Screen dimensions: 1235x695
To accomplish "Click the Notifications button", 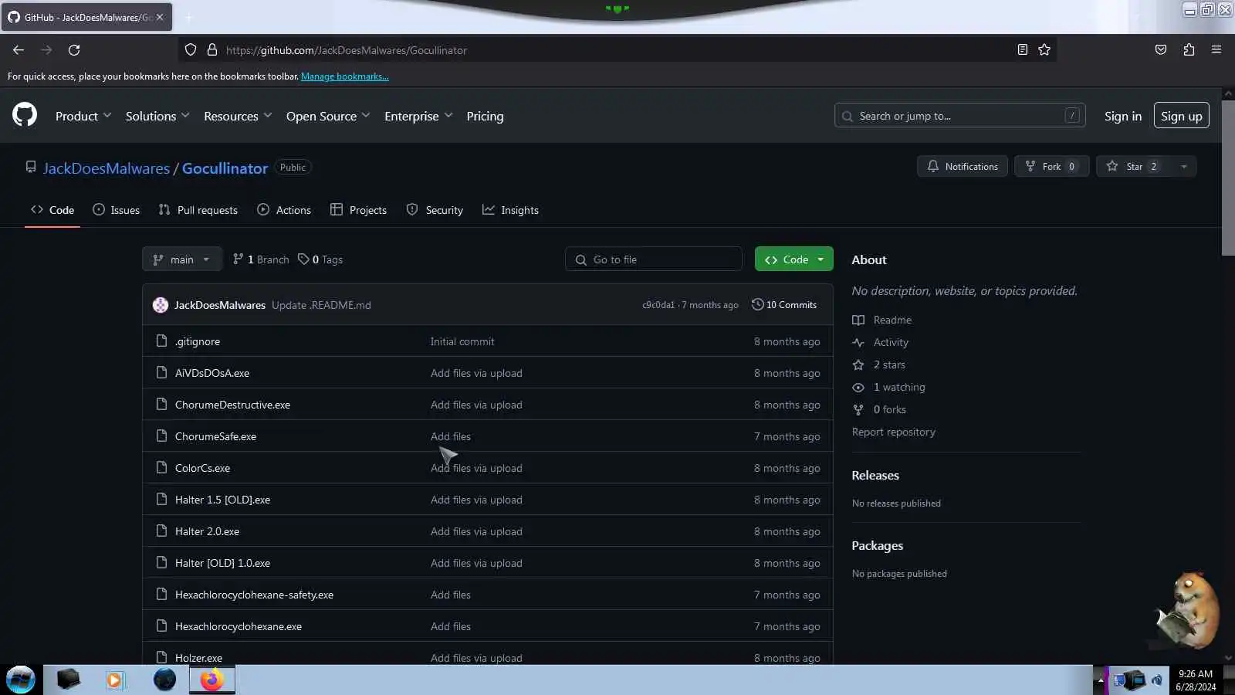I will click(963, 166).
